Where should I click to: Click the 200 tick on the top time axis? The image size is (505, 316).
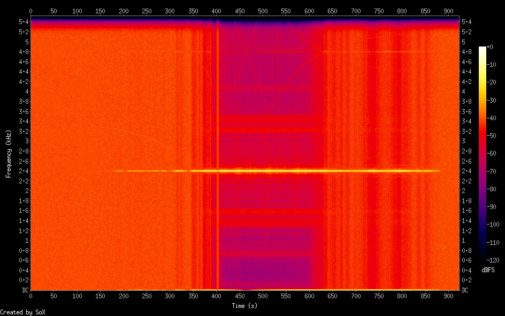(x=124, y=11)
